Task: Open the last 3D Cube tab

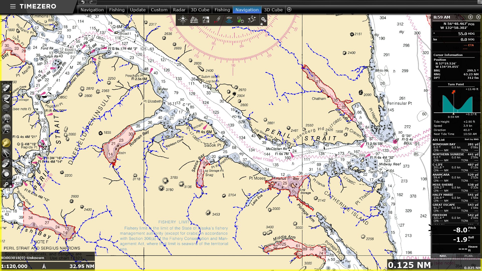Action: [x=273, y=10]
